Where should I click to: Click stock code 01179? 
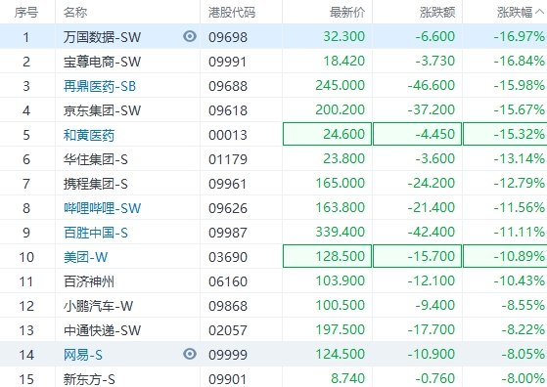pos(228,159)
